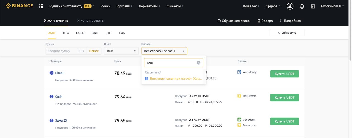
Task: Click the 79.65 RUB price
Action: [x=123, y=121]
